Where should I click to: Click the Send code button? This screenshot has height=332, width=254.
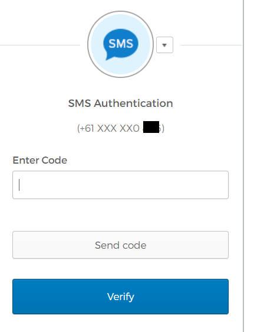coord(120,245)
